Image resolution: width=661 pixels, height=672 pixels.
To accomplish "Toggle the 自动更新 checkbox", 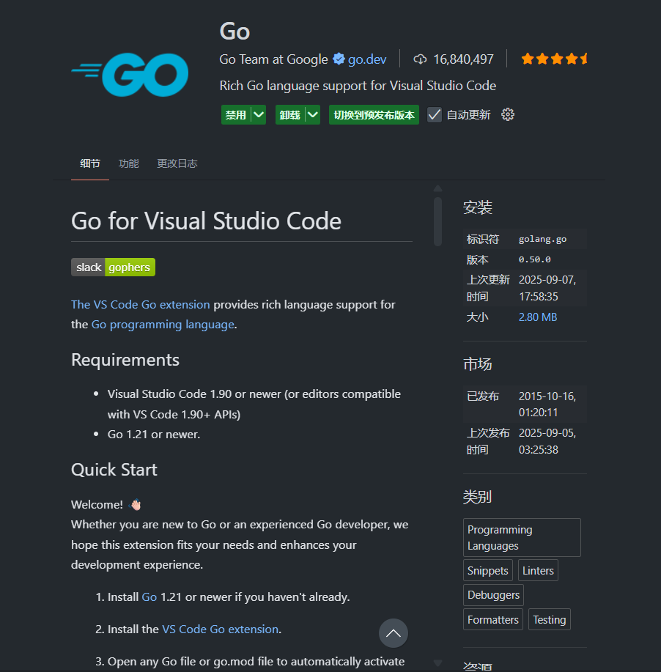I will (x=435, y=114).
